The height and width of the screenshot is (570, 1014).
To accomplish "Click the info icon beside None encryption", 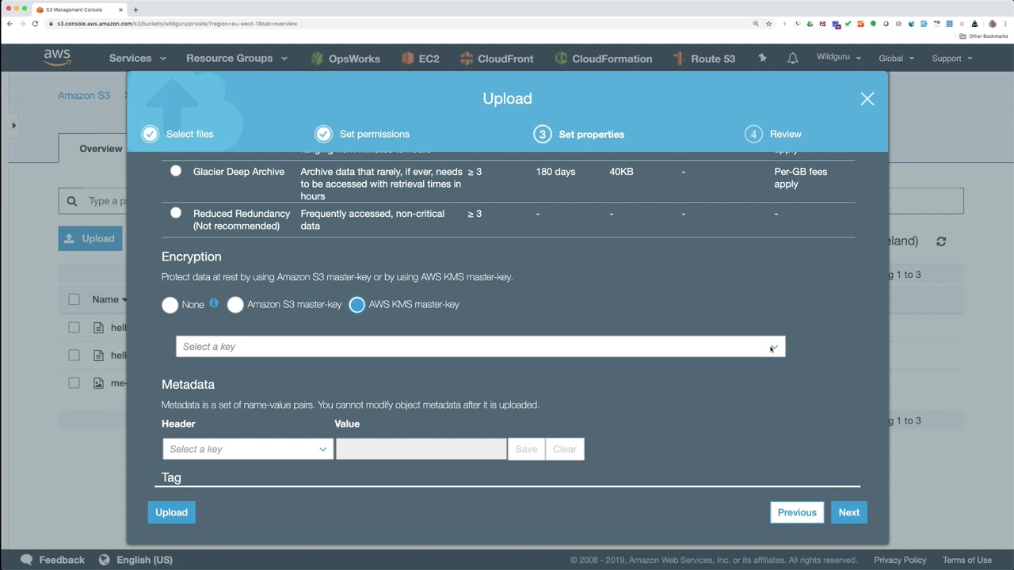I will (x=214, y=303).
